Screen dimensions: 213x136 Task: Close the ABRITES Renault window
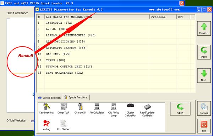pyautogui.click(x=209, y=10)
